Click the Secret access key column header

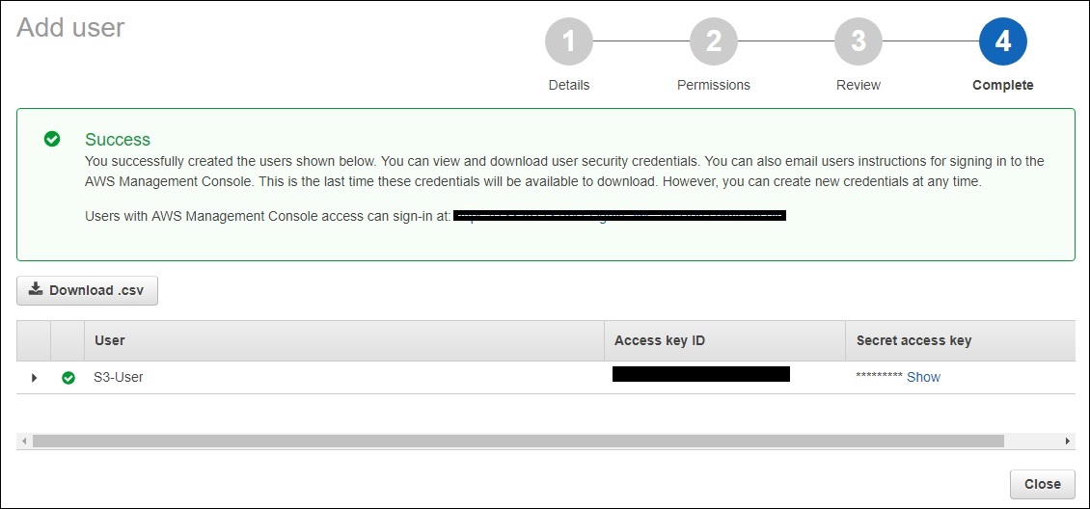pos(913,340)
